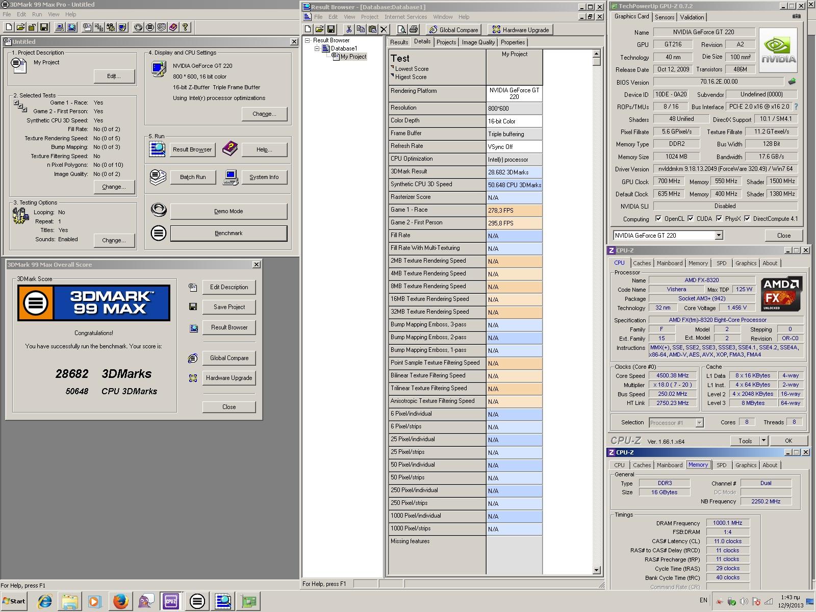Click OK button in CPU-Z

[788, 441]
